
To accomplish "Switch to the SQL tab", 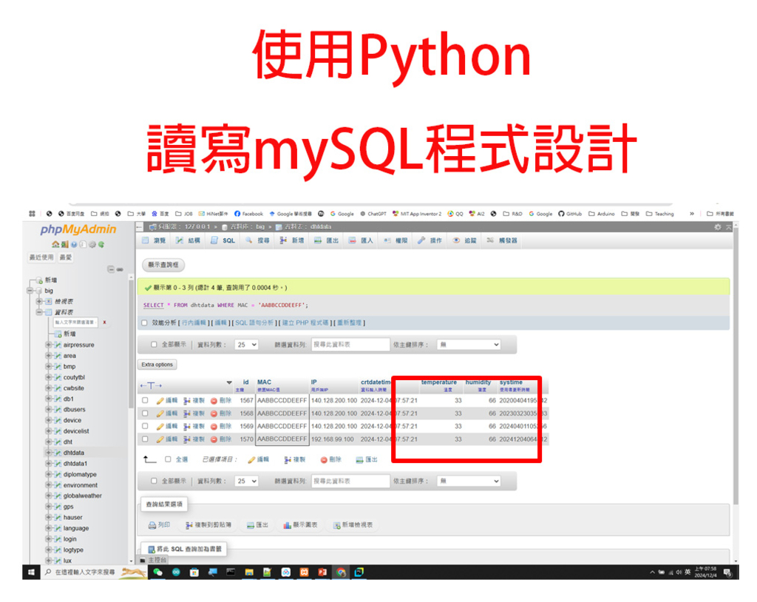I will coord(223,240).
